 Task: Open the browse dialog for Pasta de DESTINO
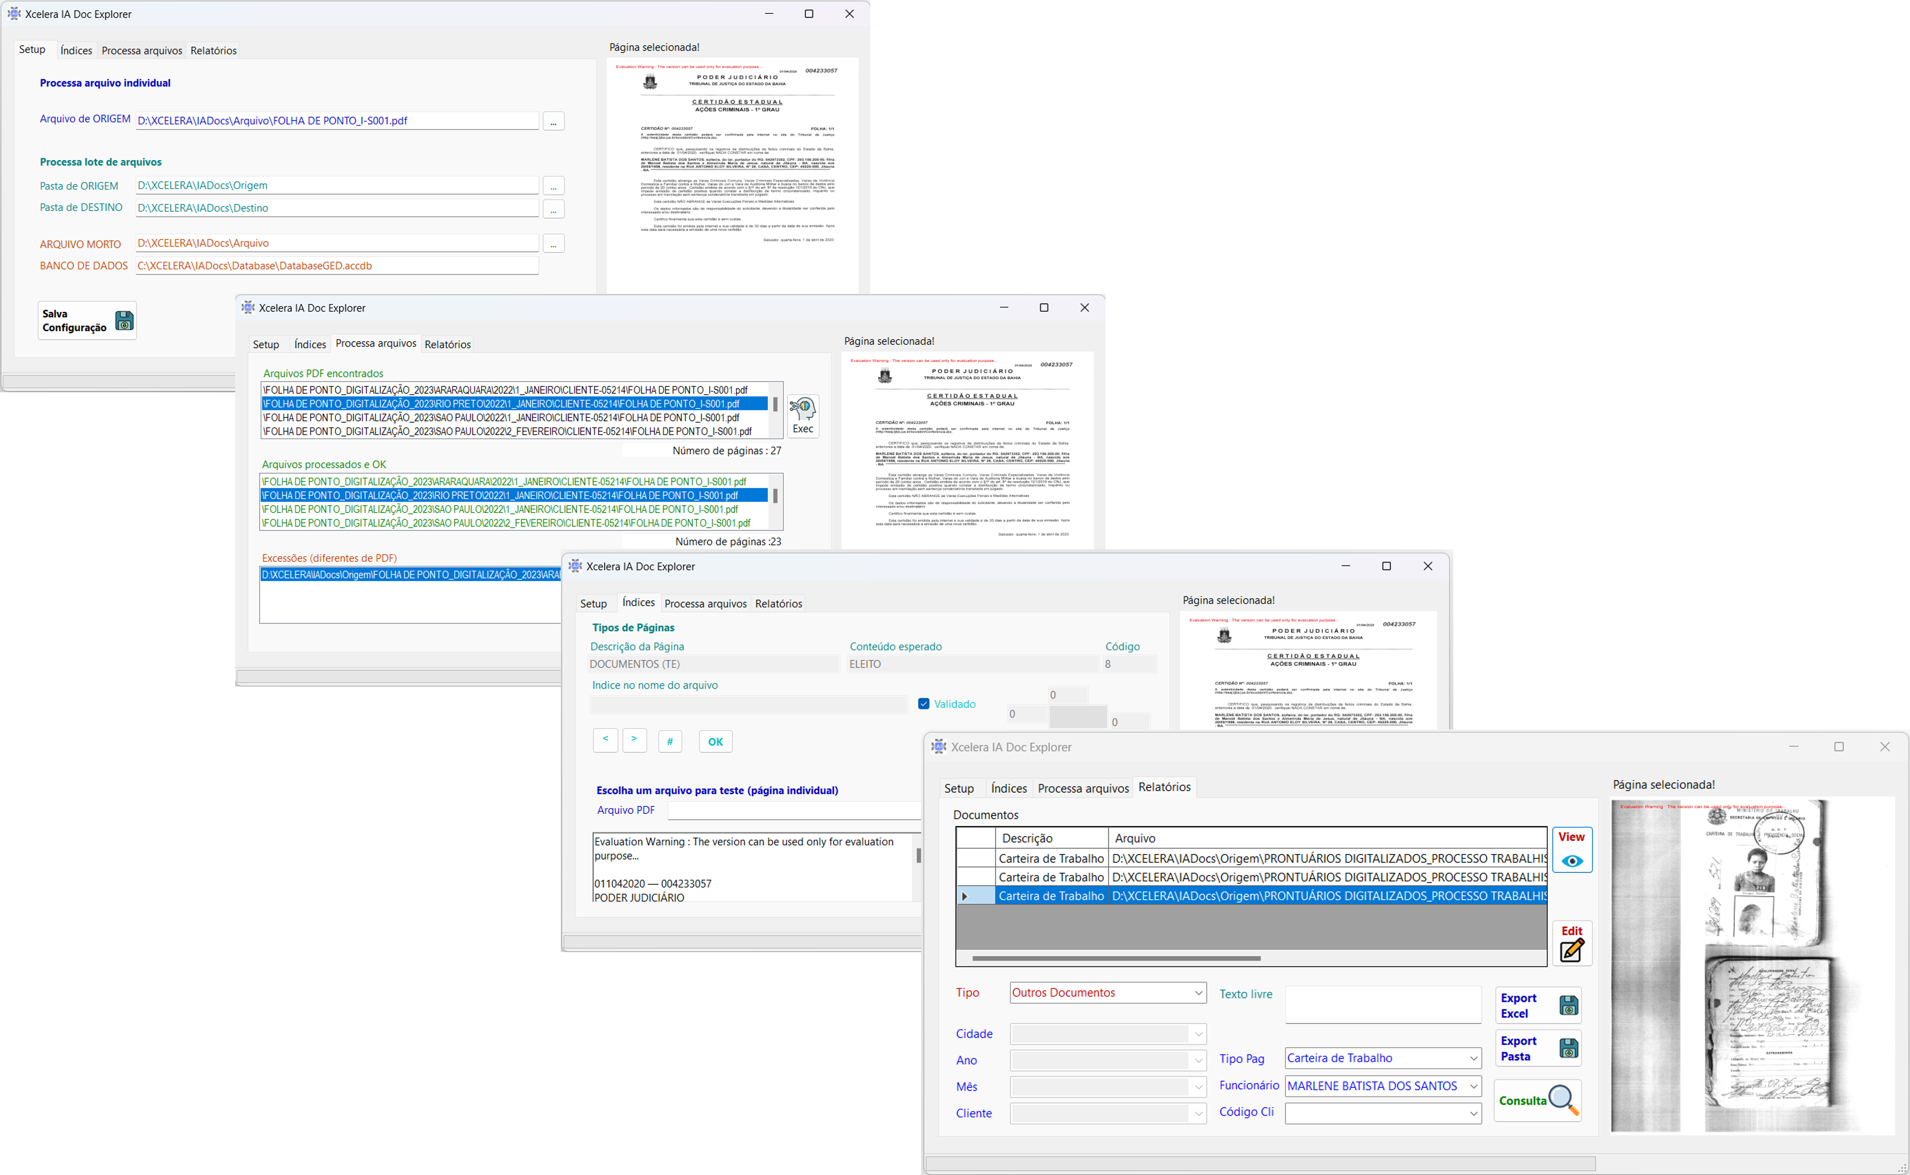[x=553, y=208]
